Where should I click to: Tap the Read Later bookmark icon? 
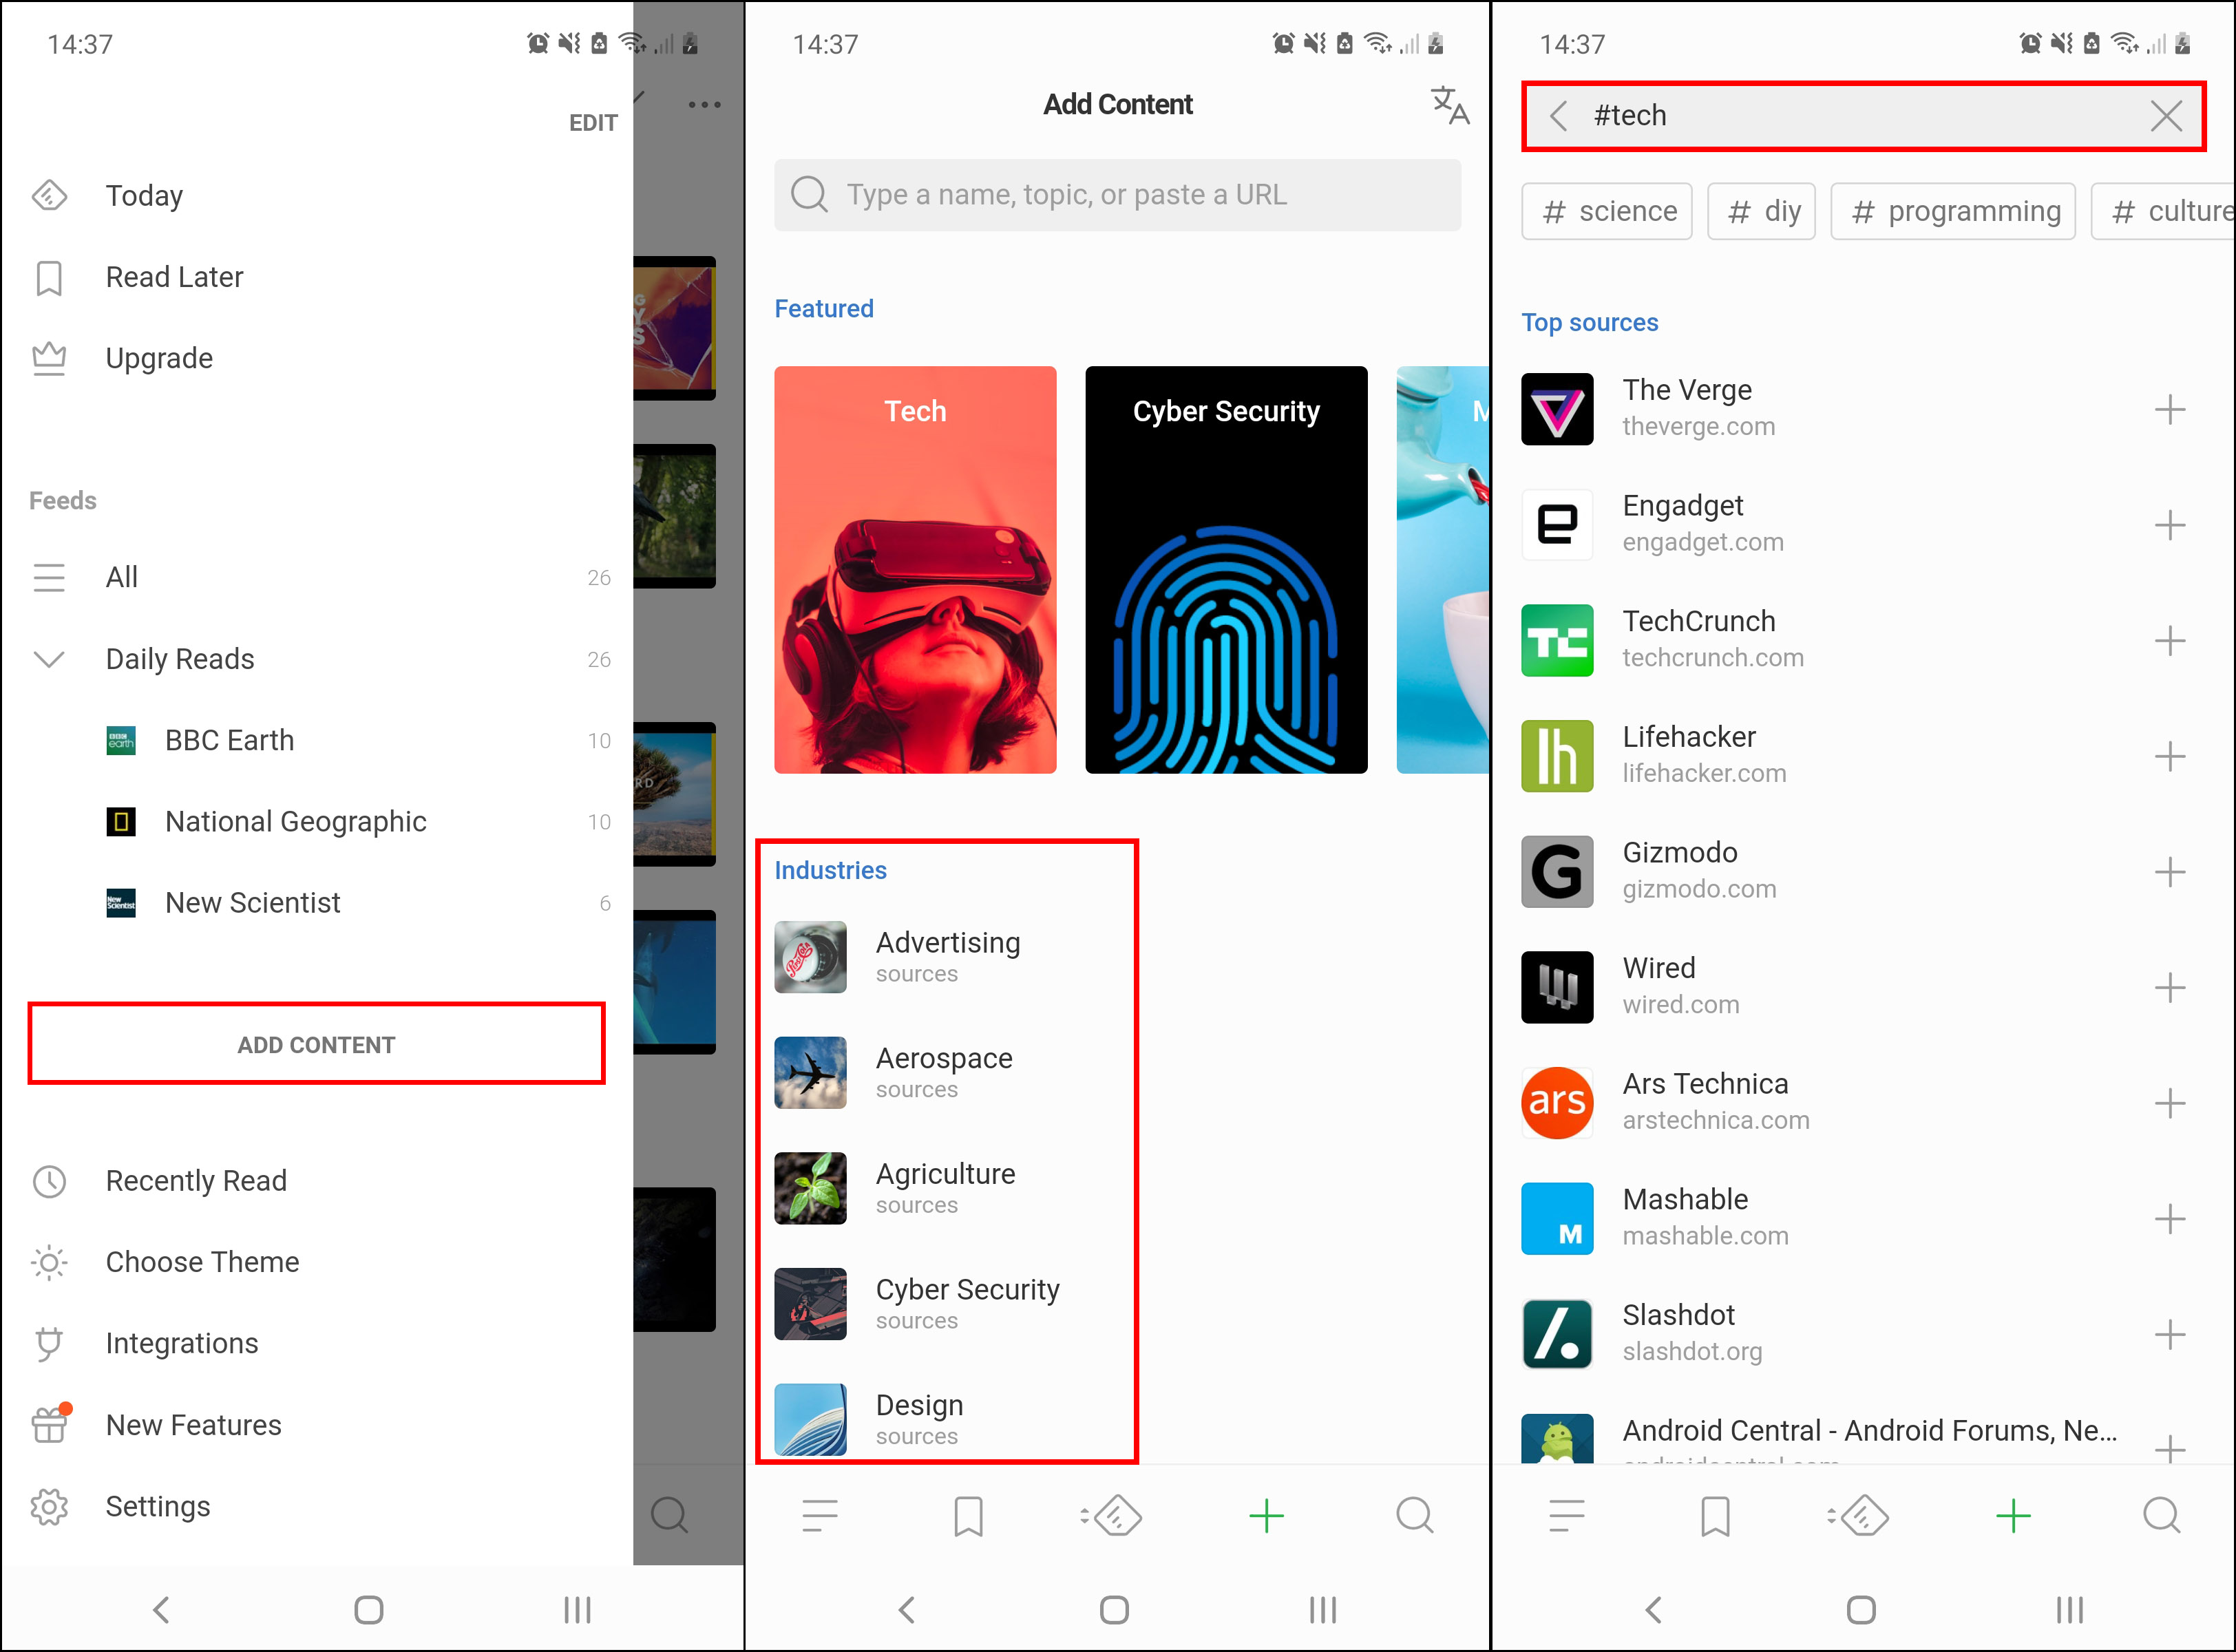pos(50,277)
